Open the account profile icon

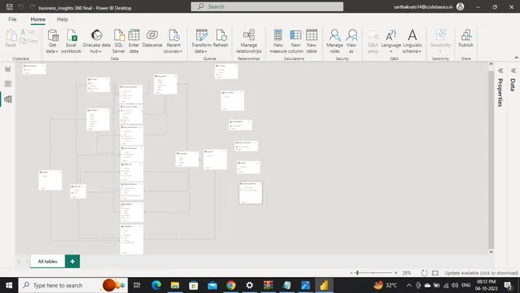pos(460,6)
